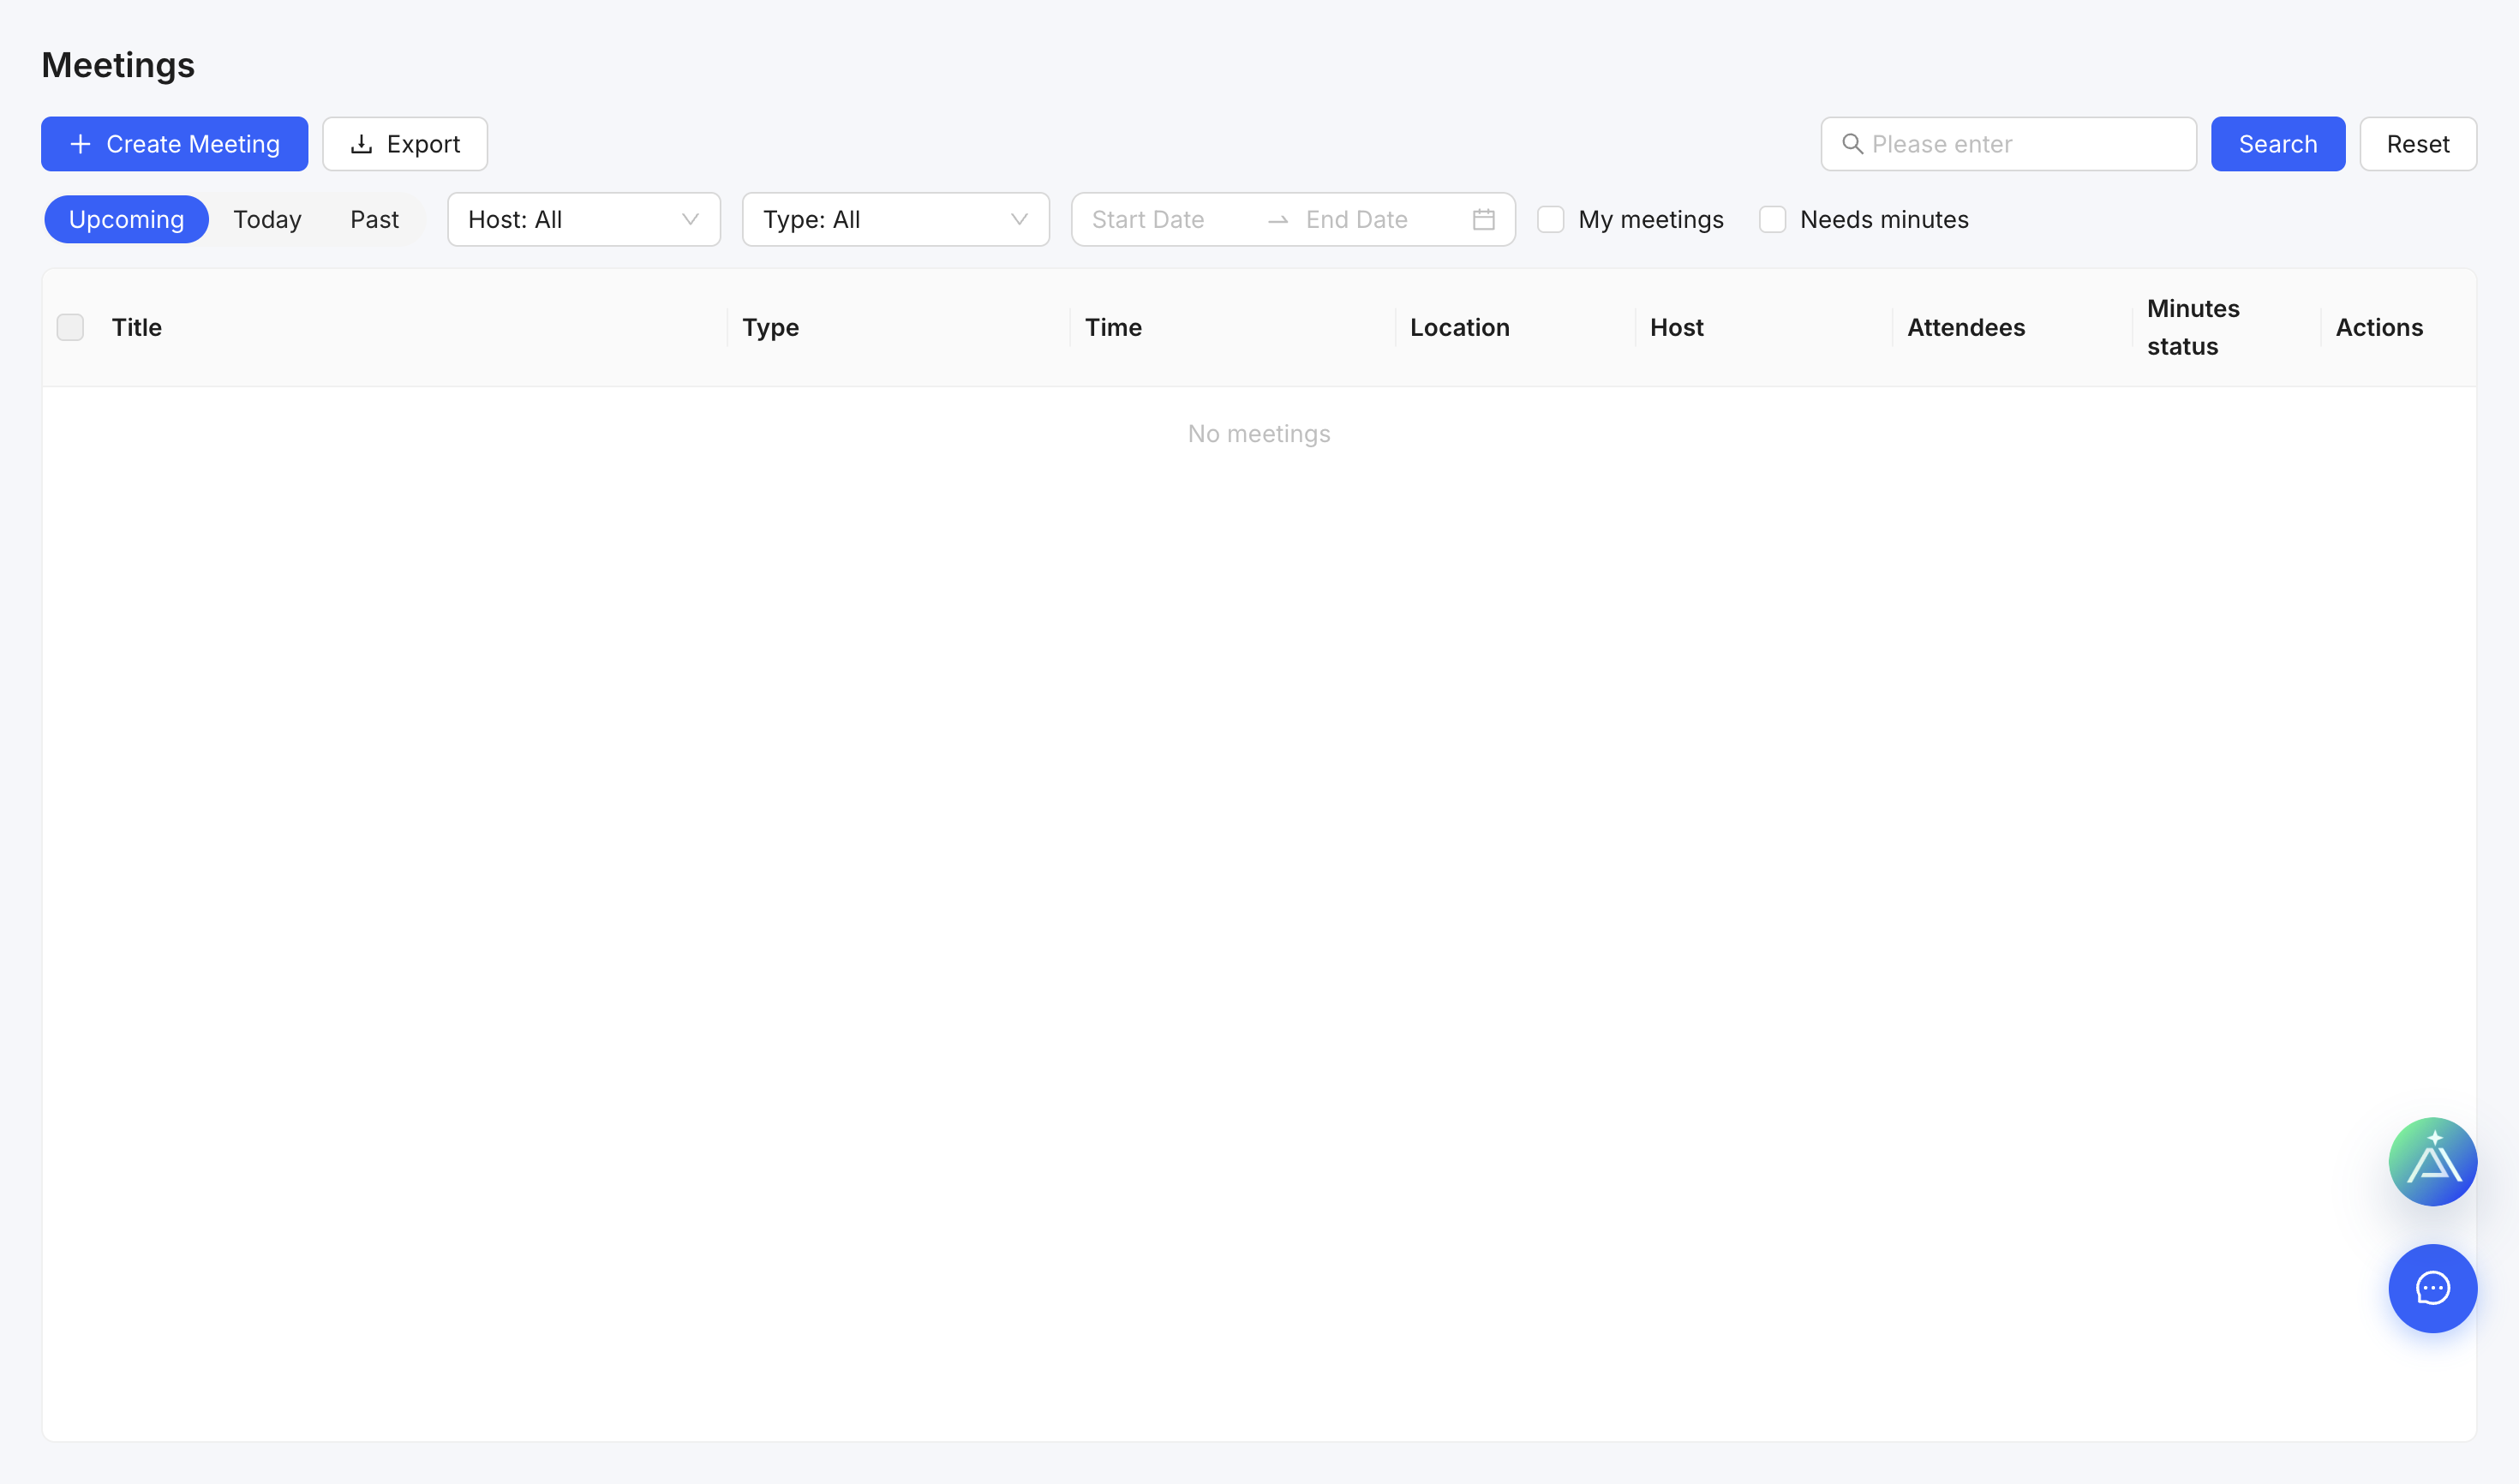2519x1484 pixels.
Task: Click the Export button
Action: coord(404,144)
